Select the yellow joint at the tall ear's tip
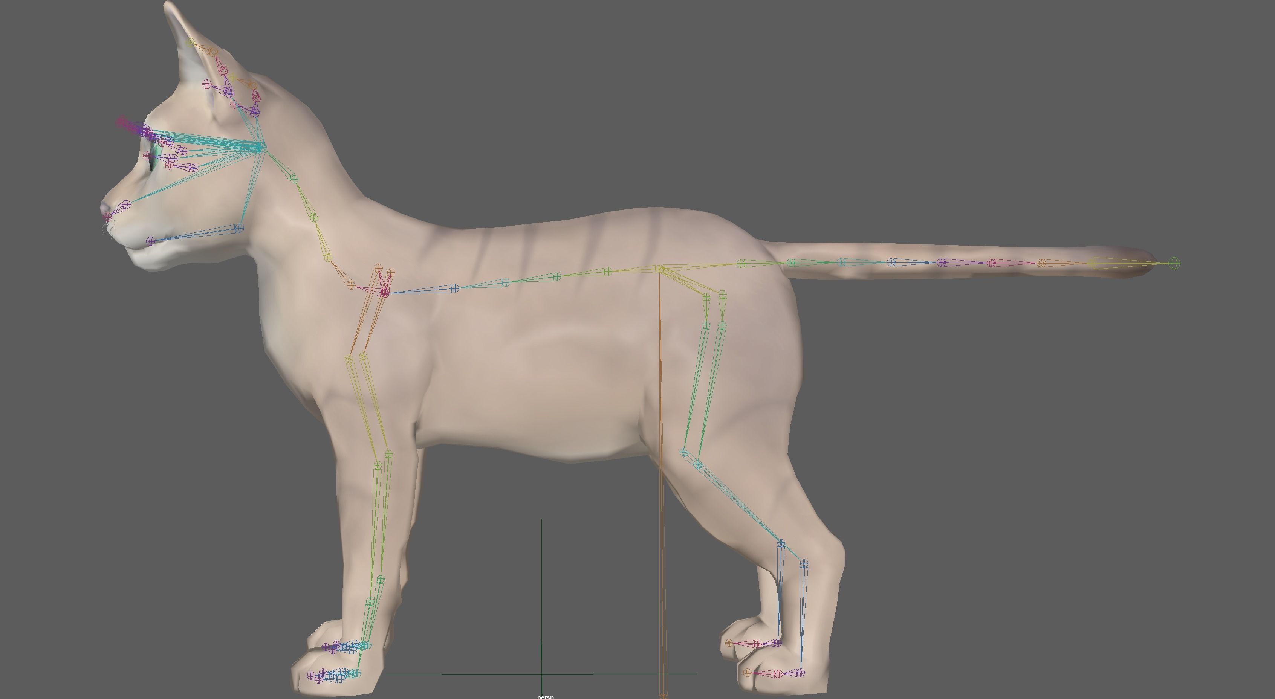This screenshot has height=699, width=1275. coord(191,43)
